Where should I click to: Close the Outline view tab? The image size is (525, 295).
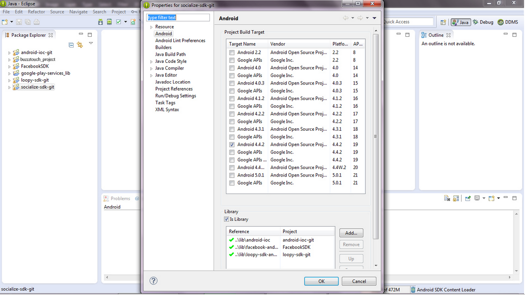click(x=448, y=35)
